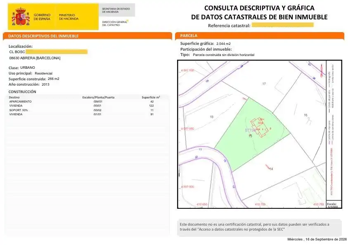Select the '266 m2' built surface value
The height and width of the screenshot is (245, 348).
coord(54,79)
